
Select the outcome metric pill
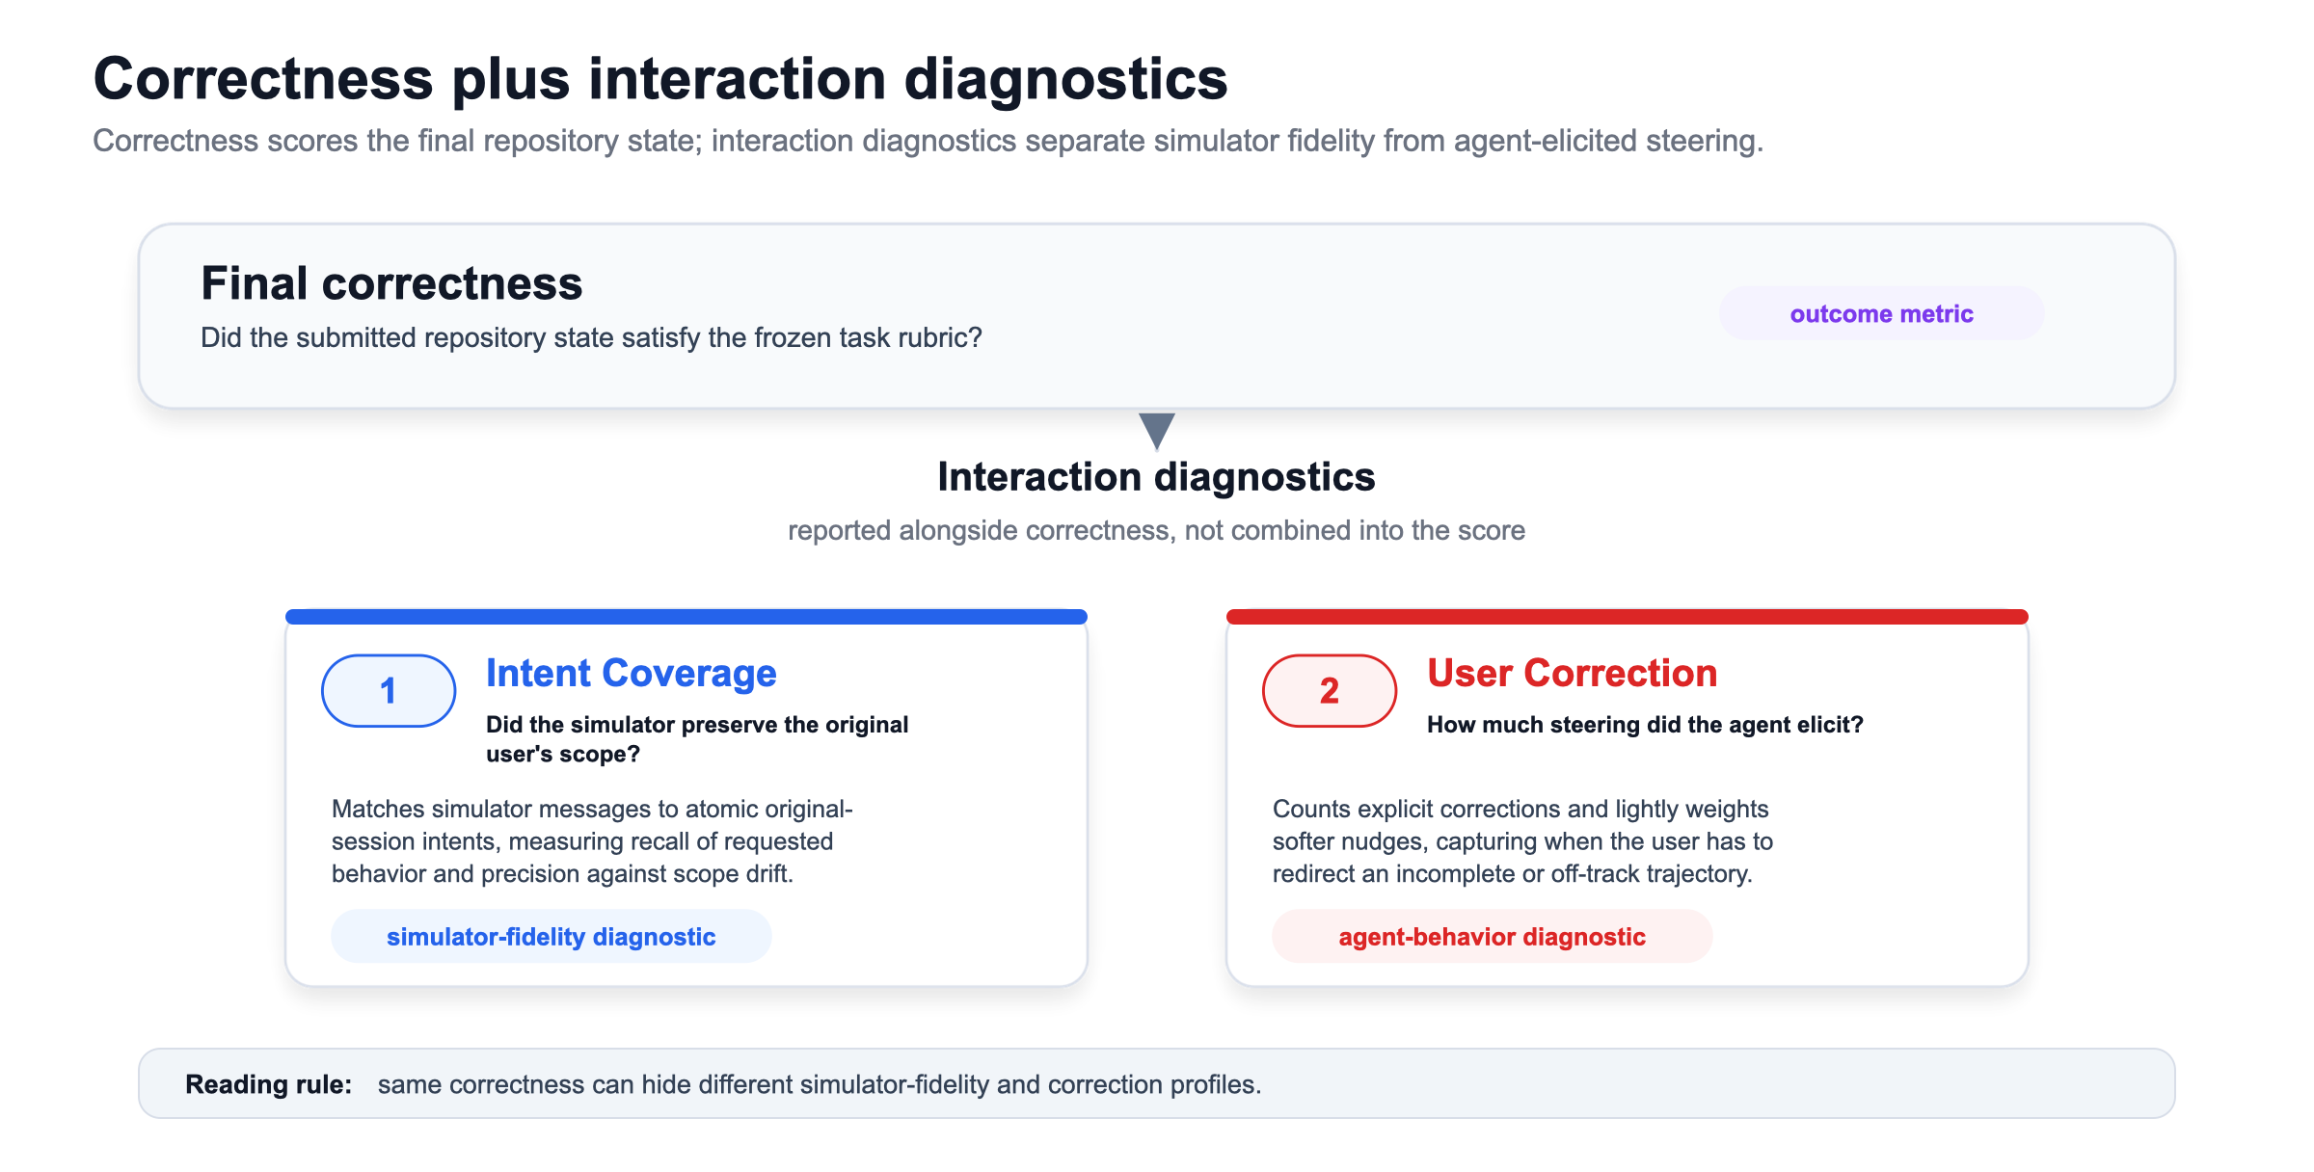pyautogui.click(x=1881, y=313)
